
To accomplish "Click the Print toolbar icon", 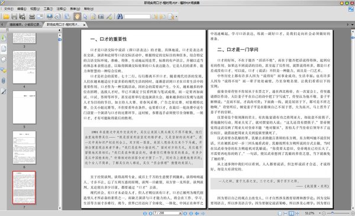I will (32, 17).
